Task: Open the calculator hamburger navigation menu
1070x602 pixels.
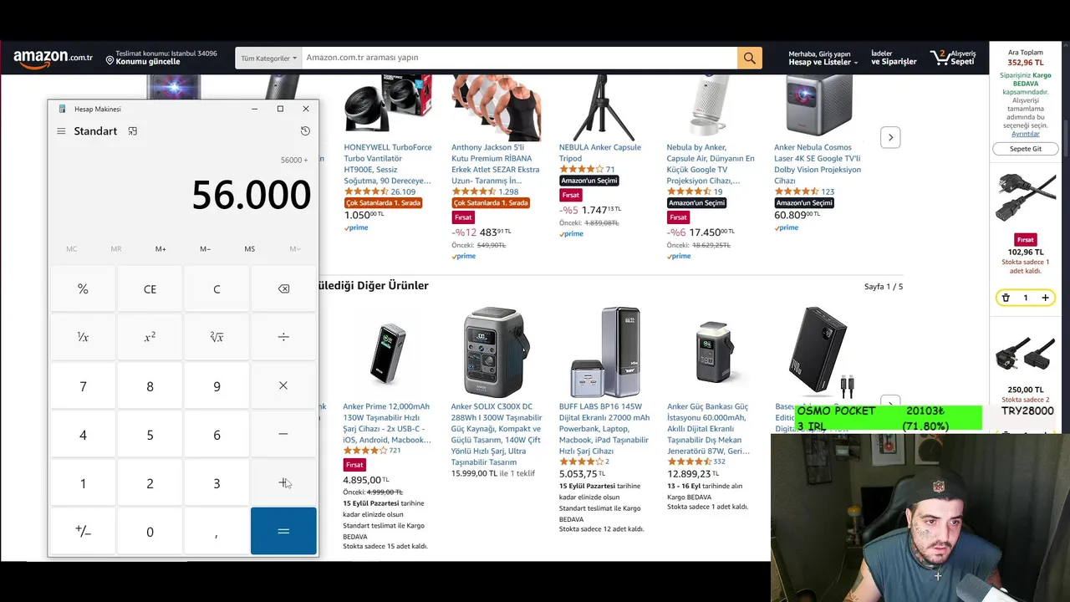Action: pyautogui.click(x=61, y=131)
